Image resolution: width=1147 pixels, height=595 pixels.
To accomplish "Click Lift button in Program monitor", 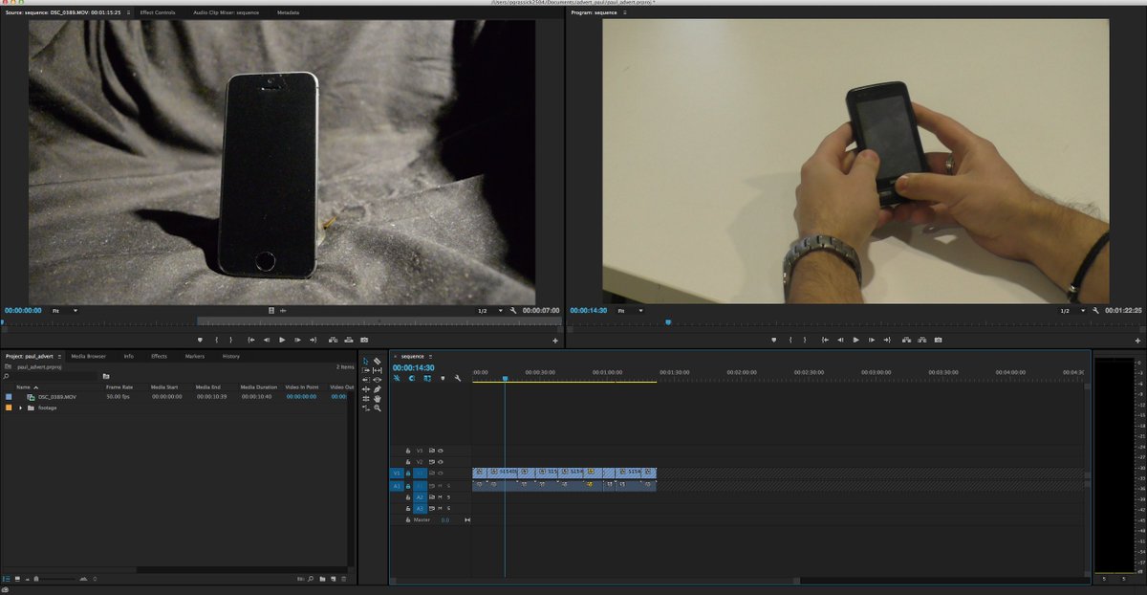I will tap(906, 340).
